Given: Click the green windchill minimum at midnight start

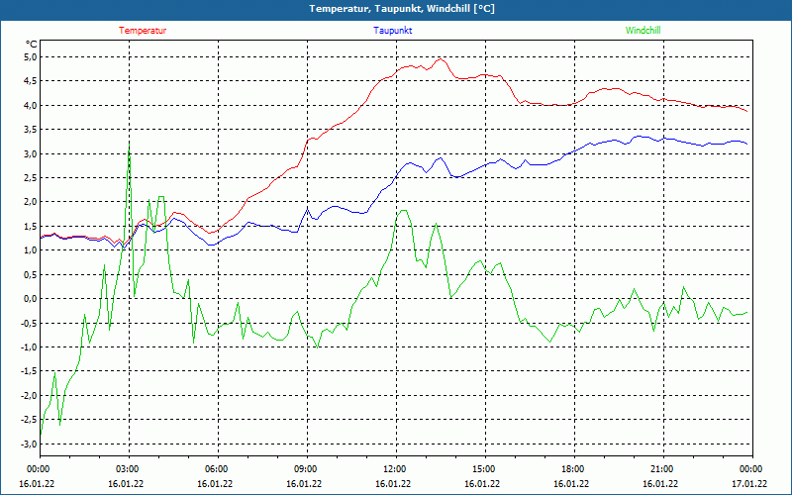Looking at the screenshot, I should pyautogui.click(x=41, y=434).
